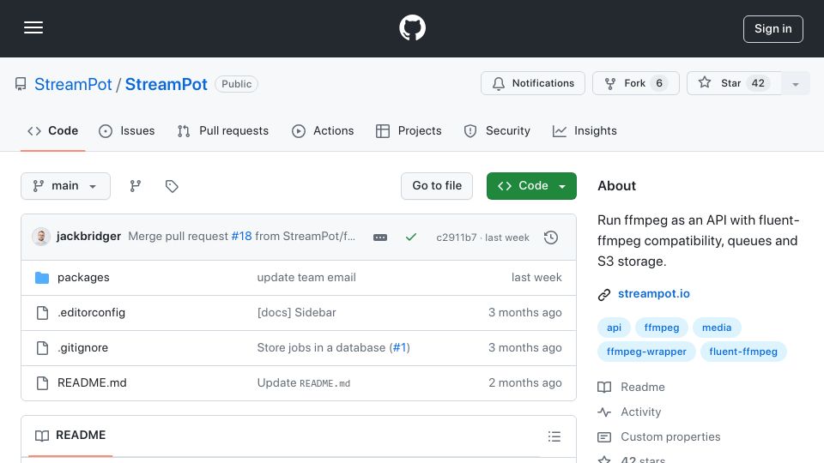Visit the streampot.io website link
This screenshot has height=463, width=824.
(654, 294)
